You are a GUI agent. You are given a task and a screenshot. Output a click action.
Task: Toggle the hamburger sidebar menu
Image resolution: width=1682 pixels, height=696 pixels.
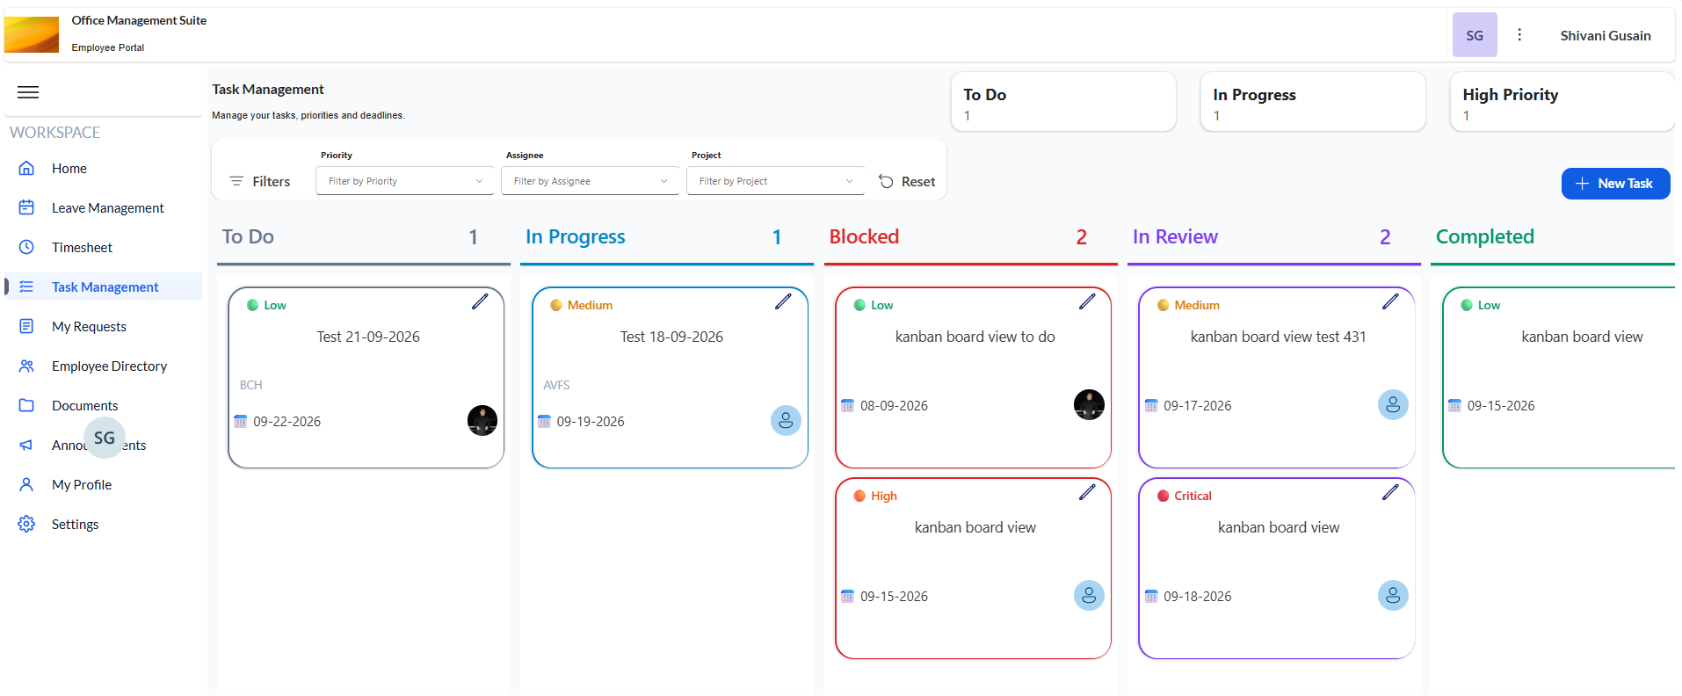28,92
